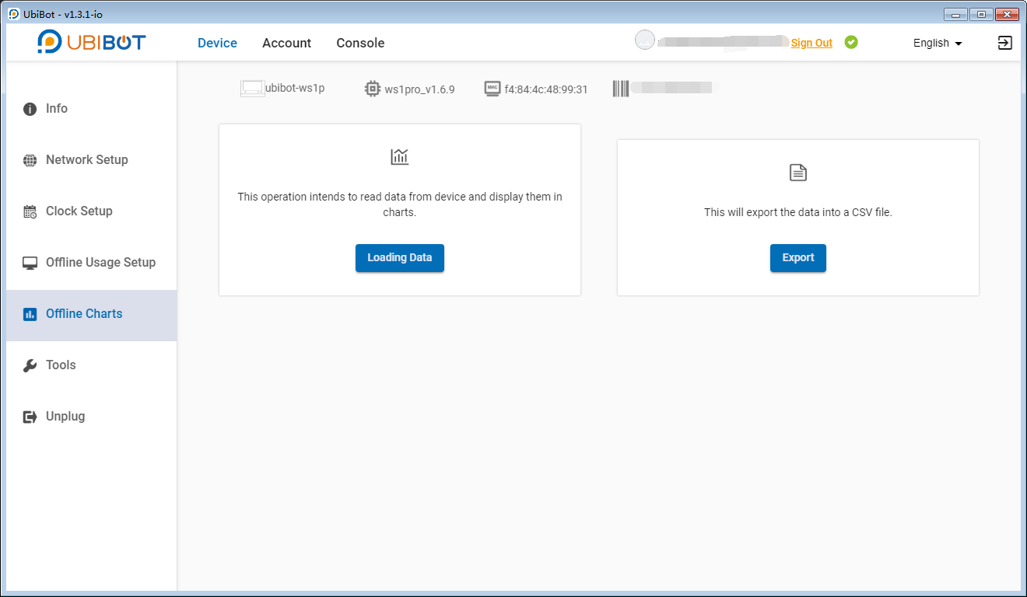Click the ws1pro_v1.6.9 firmware version text
Image resolution: width=1027 pixels, height=597 pixels.
(x=419, y=89)
